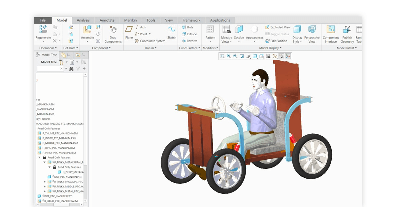Open the Component group dropdown
The width and height of the screenshot is (396, 207).
[101, 48]
